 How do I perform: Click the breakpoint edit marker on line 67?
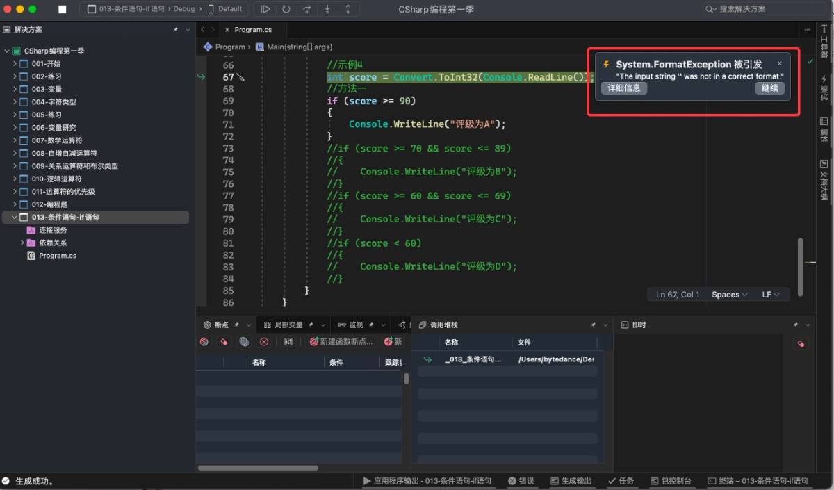coord(240,77)
